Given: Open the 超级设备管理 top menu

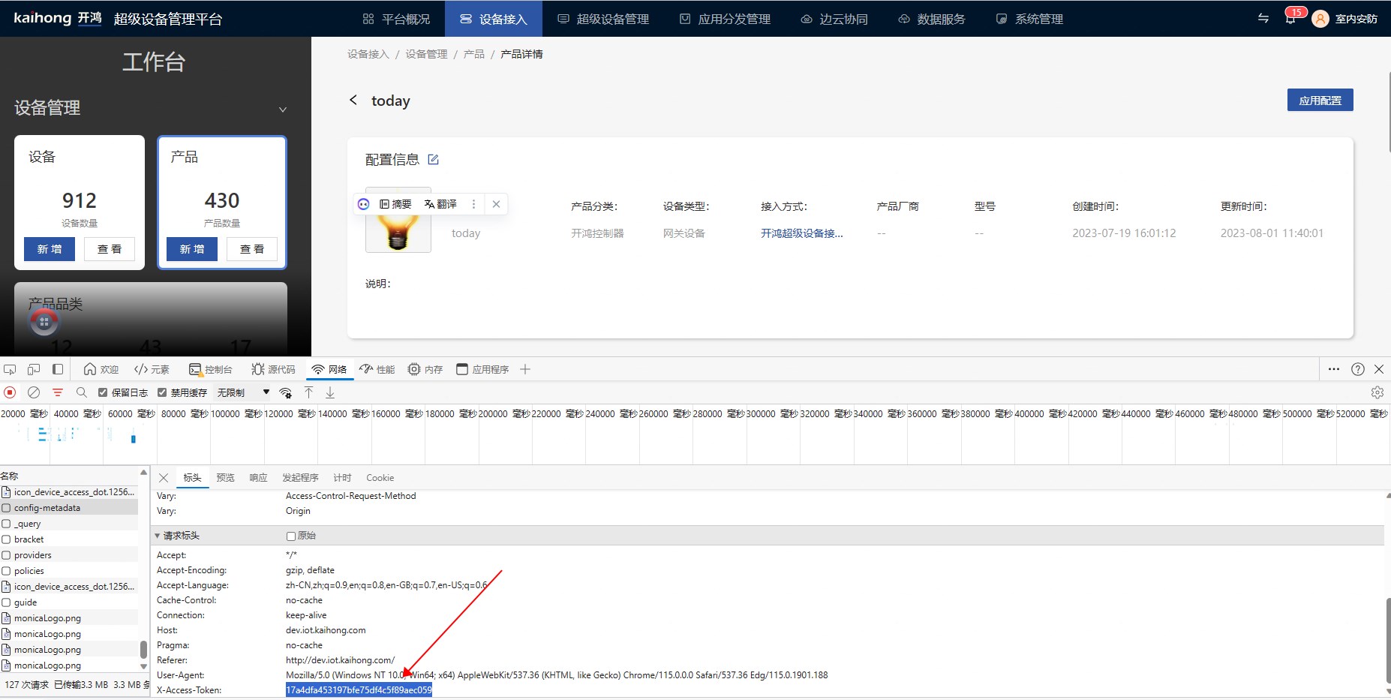Looking at the screenshot, I should tap(603, 19).
